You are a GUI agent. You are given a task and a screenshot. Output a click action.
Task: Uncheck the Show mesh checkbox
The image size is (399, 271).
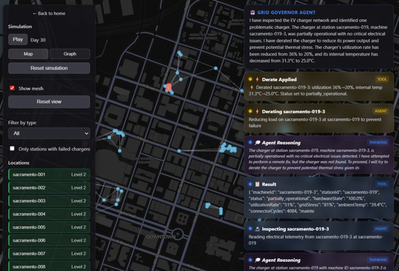click(12, 88)
